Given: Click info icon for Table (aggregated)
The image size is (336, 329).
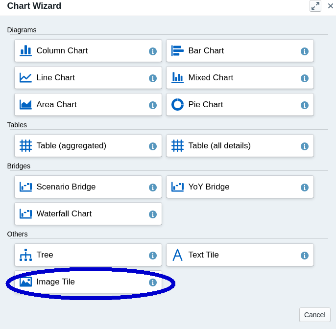Looking at the screenshot, I should (153, 146).
